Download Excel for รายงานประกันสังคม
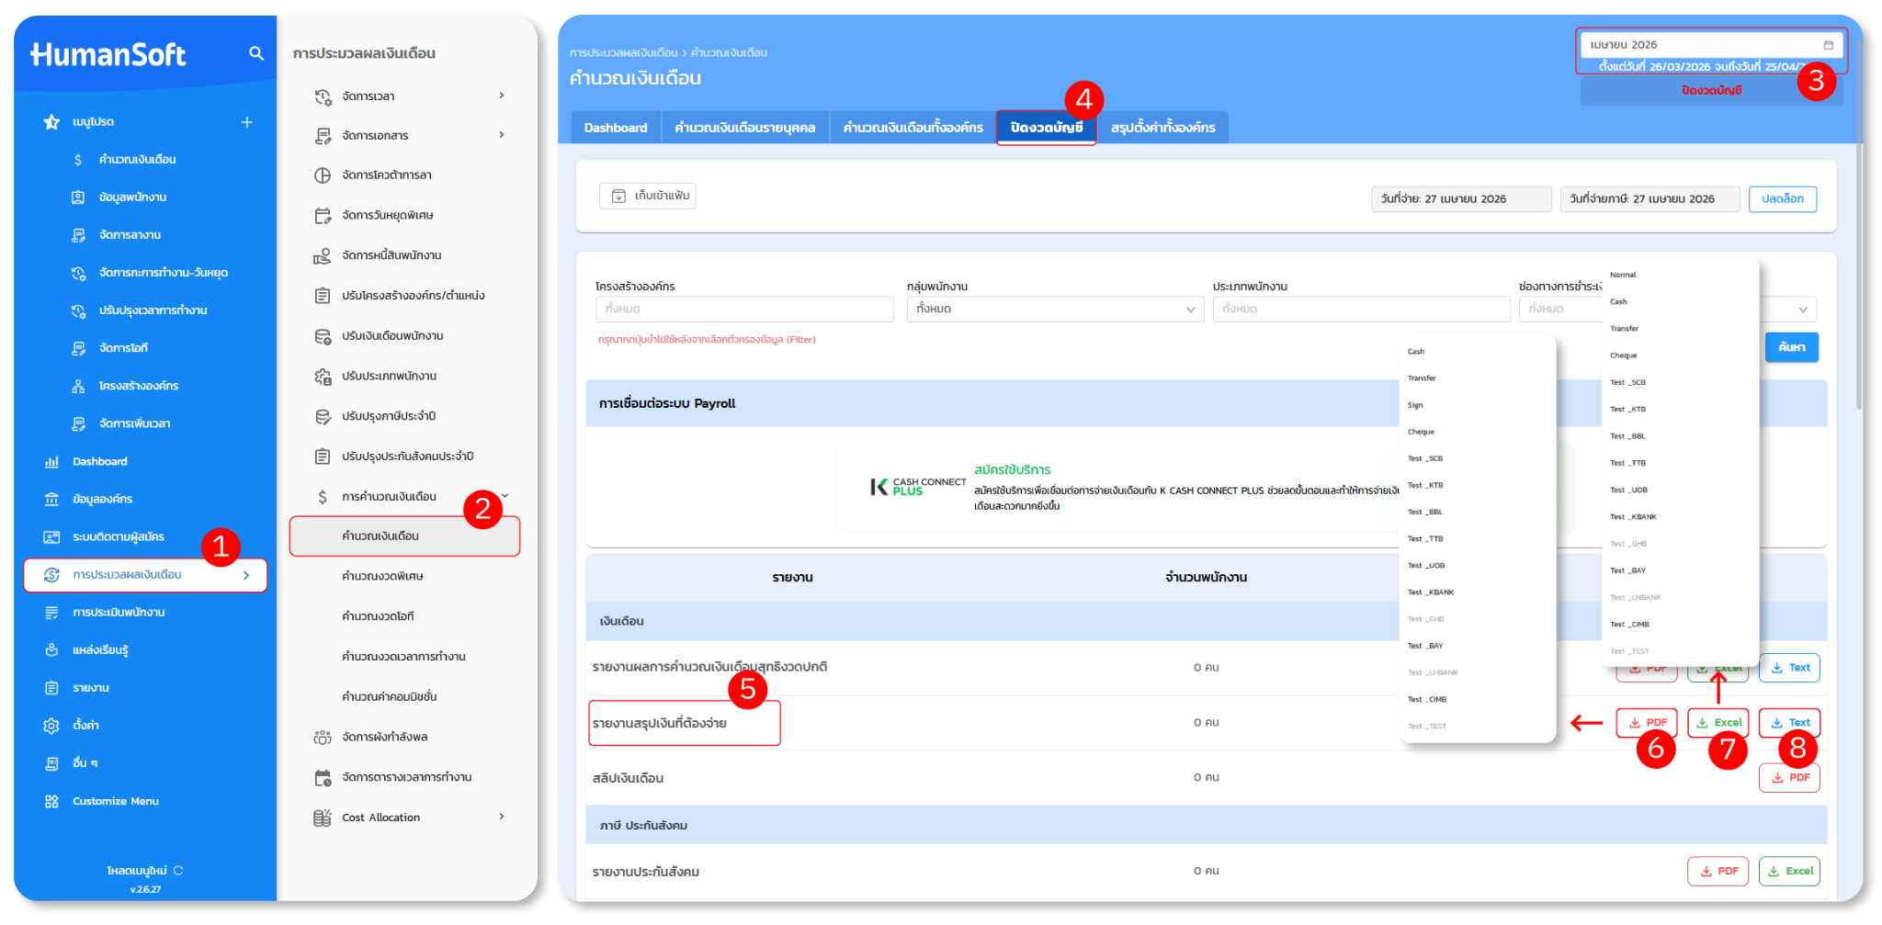Viewport: 1882px width, 925px height. 1789,872
